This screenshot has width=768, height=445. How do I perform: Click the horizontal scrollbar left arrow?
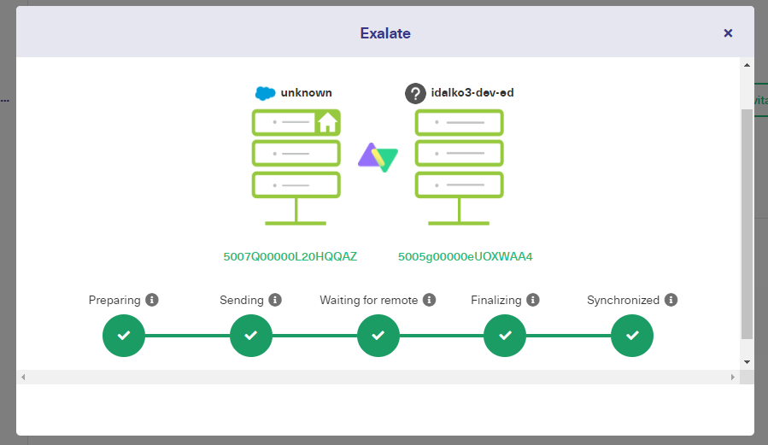click(23, 377)
